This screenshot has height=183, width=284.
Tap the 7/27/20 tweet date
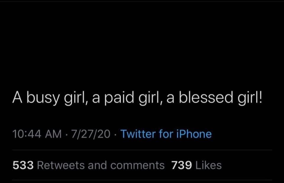pyautogui.click(x=91, y=134)
